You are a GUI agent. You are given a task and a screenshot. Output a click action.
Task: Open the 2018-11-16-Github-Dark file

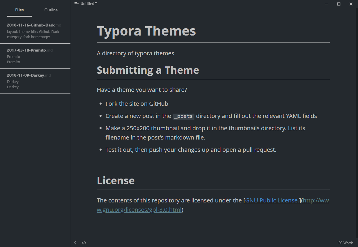pyautogui.click(x=35, y=31)
